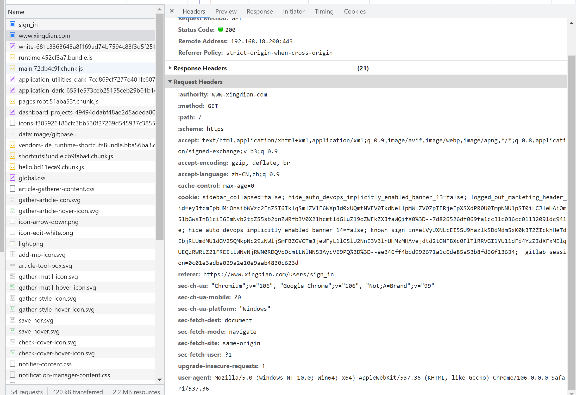Switch to the Preview tab
576x395 pixels.
click(226, 11)
